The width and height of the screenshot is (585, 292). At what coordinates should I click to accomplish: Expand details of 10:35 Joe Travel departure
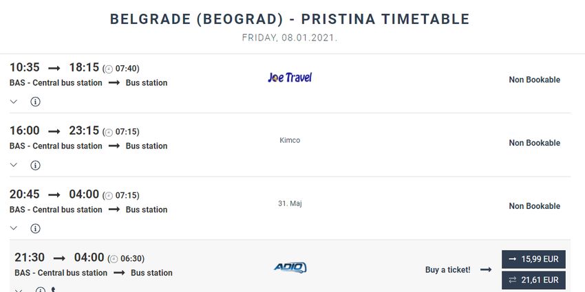[14, 102]
